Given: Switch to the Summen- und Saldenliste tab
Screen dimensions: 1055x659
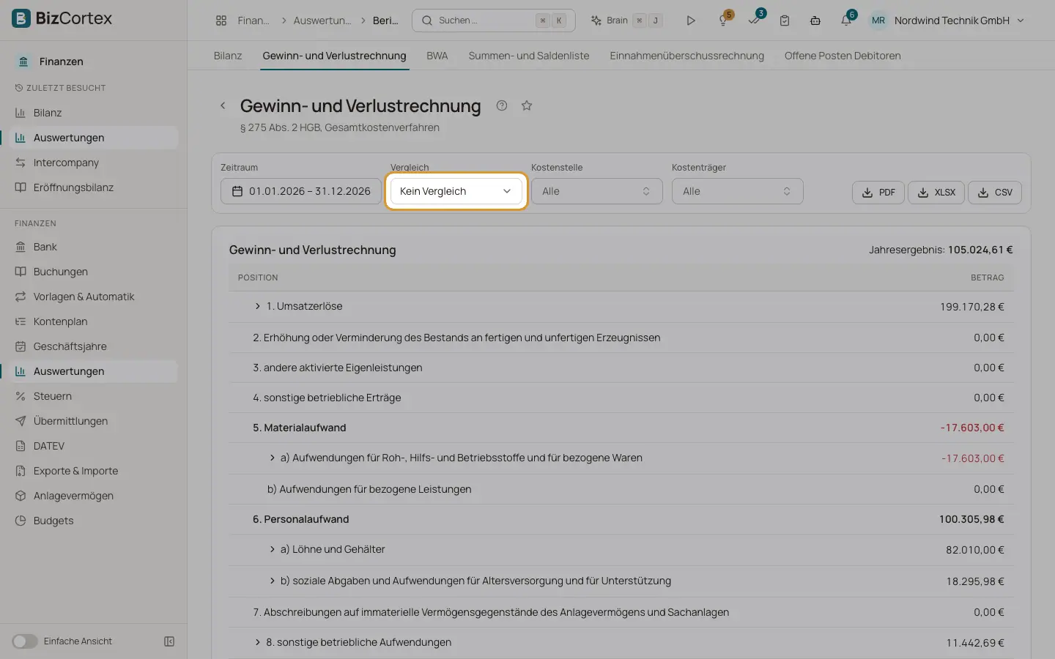Looking at the screenshot, I should (529, 56).
